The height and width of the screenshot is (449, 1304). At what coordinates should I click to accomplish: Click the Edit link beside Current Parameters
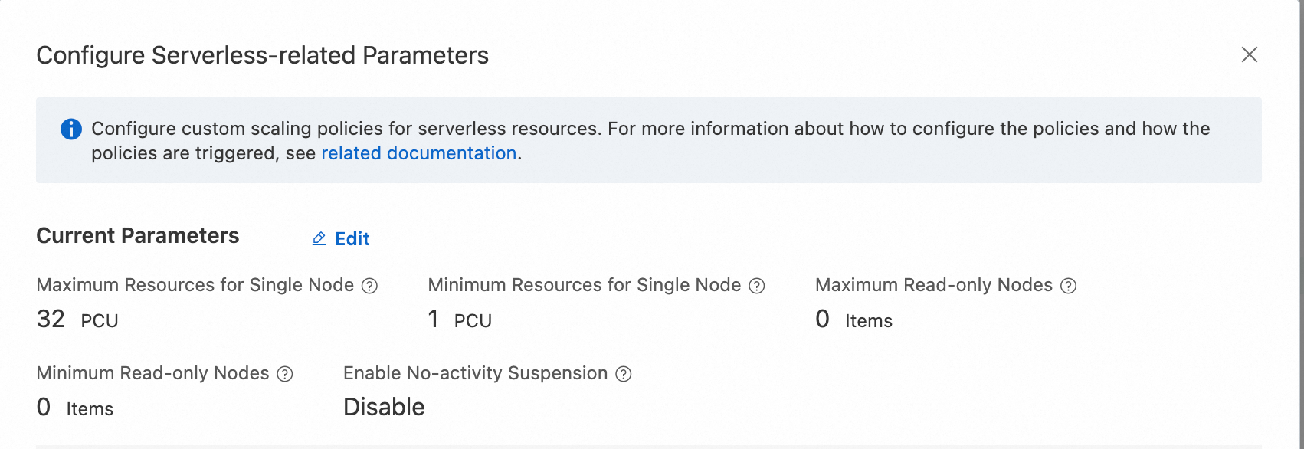352,239
